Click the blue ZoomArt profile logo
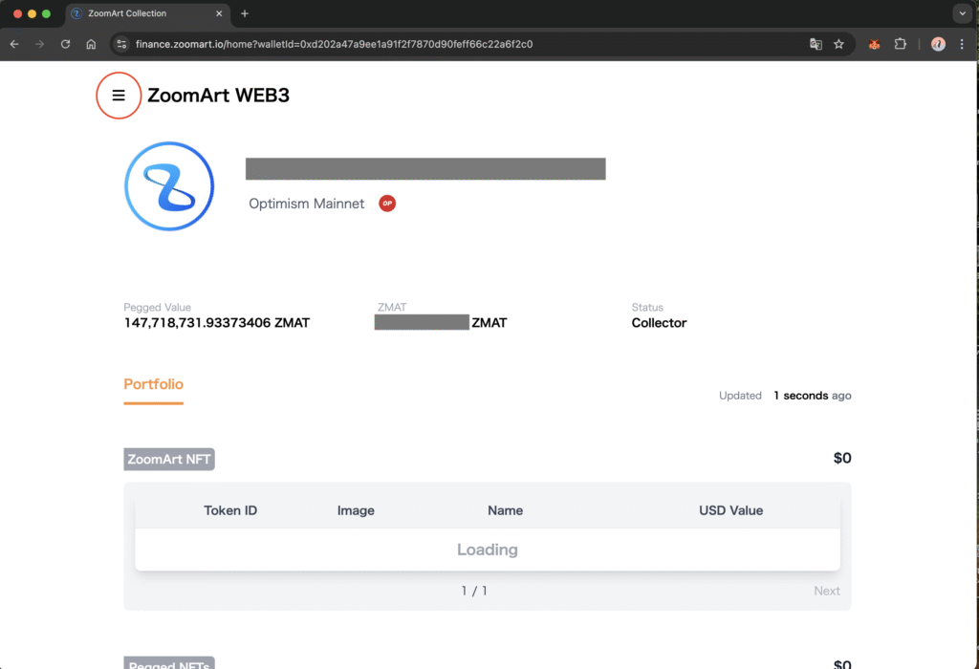 [x=169, y=186]
